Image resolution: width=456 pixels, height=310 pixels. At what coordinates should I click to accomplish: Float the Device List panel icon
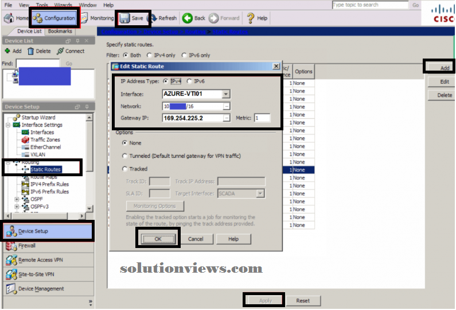pos(68,41)
